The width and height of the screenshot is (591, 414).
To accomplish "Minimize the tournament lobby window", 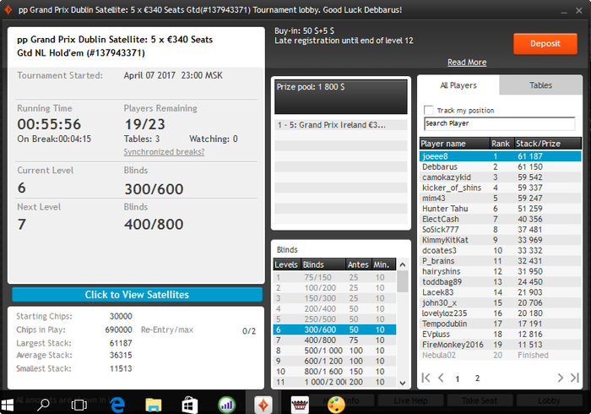I will [x=564, y=11].
